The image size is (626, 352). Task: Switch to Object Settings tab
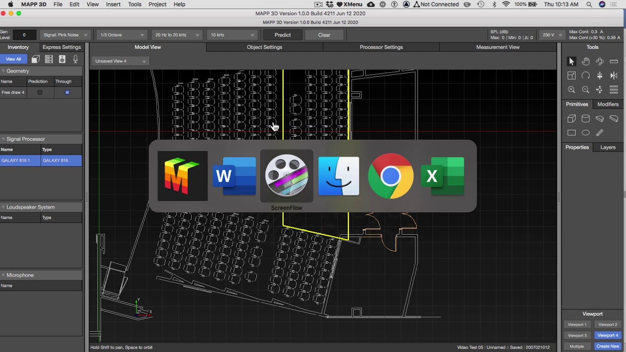[265, 47]
